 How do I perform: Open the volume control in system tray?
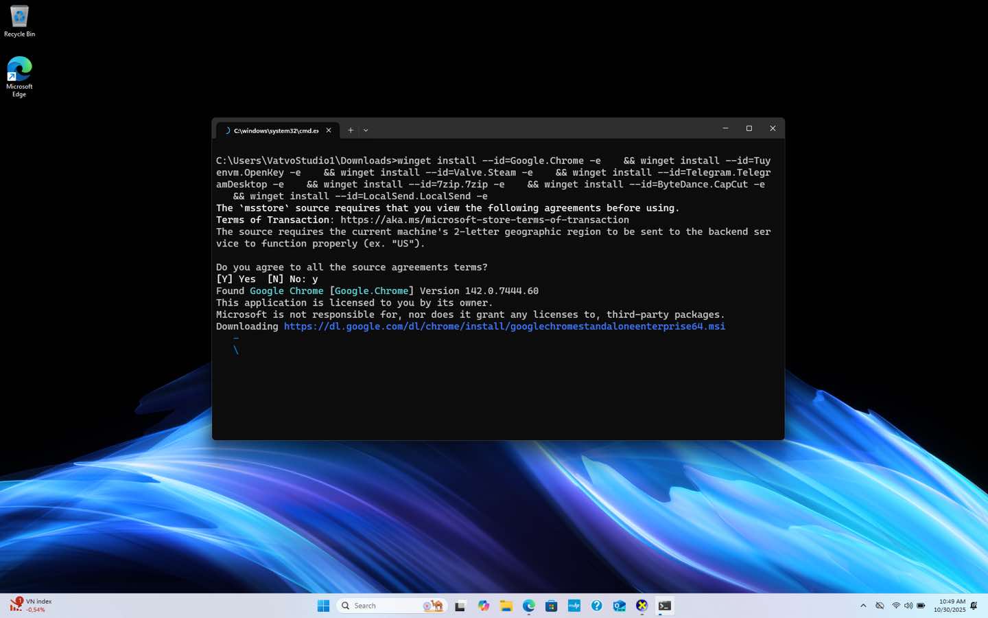(x=908, y=606)
